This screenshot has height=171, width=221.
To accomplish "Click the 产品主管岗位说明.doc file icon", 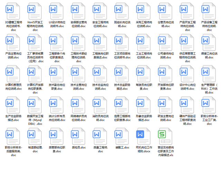I will pos(12,42).
